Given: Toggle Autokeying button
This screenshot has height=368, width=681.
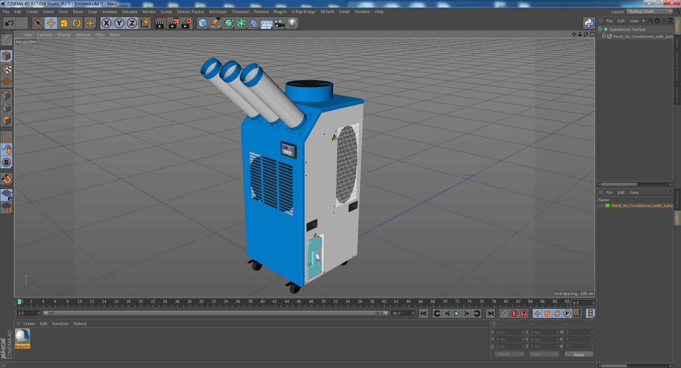Looking at the screenshot, I should coord(514,313).
